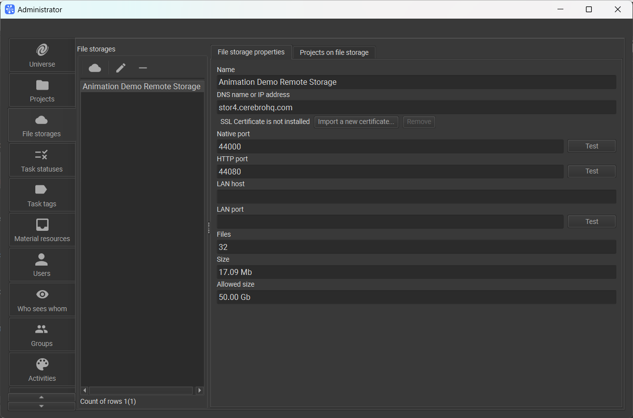633x418 pixels.
Task: Open Material resources sidebar section
Action: pos(42,230)
